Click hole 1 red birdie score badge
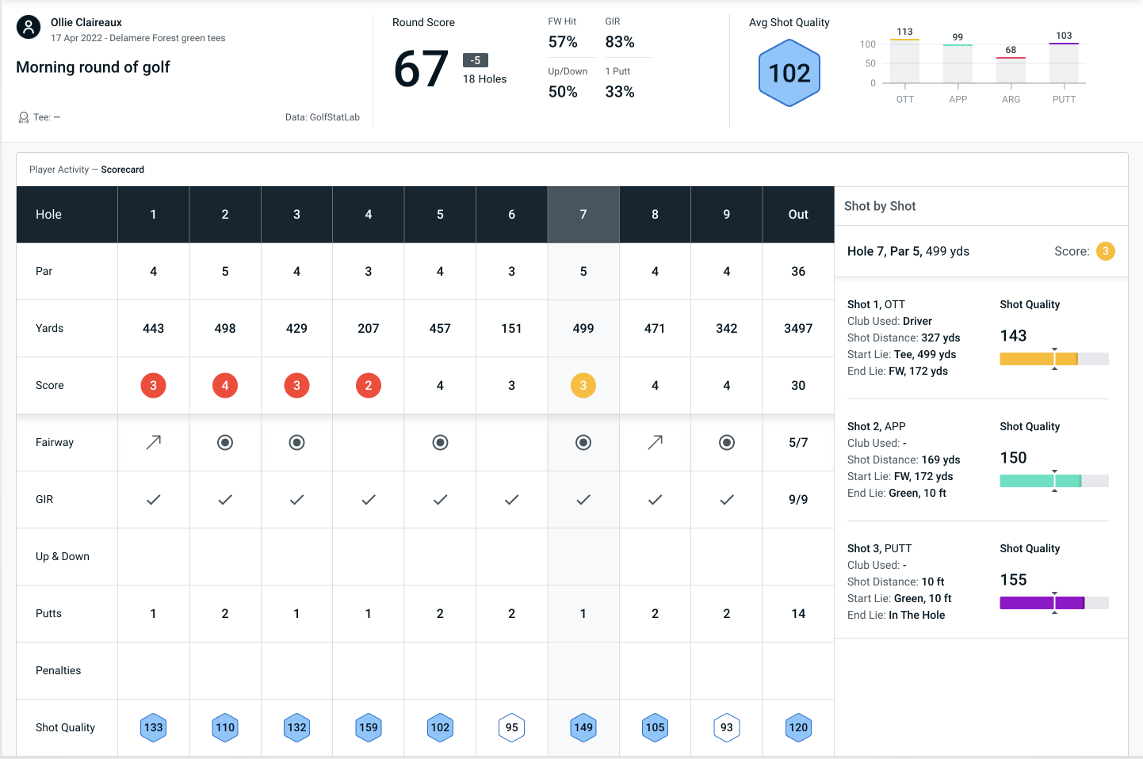Screen dimensions: 1143x759 click(x=153, y=385)
